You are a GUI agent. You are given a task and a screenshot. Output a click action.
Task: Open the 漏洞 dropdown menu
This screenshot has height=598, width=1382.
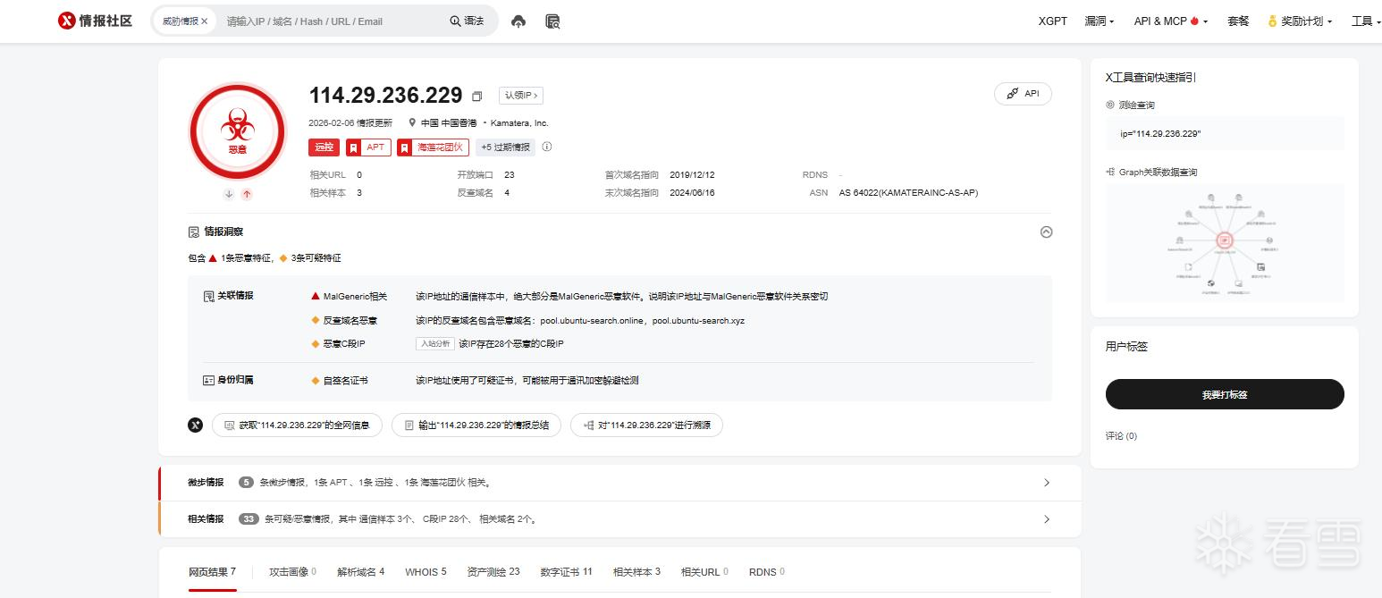click(x=1099, y=21)
